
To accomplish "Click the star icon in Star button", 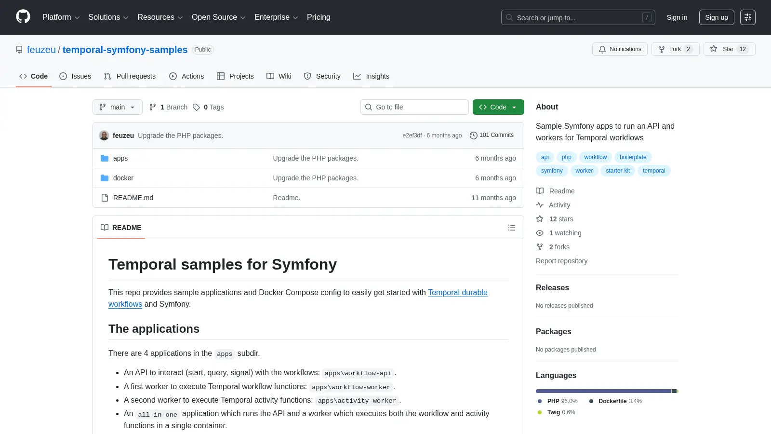I will click(714, 49).
